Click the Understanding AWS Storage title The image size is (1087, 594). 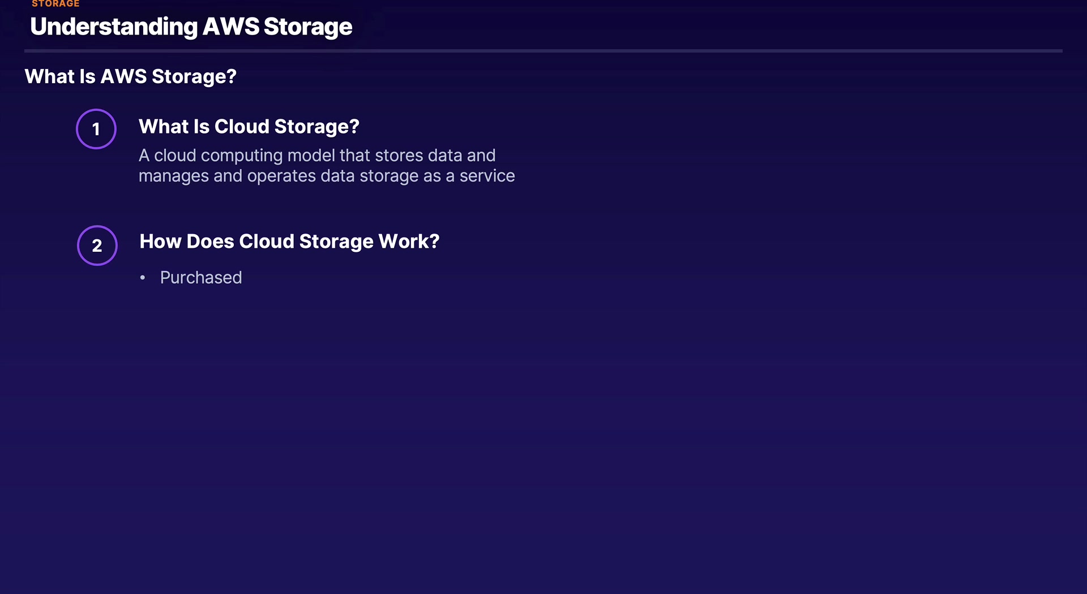click(x=191, y=27)
